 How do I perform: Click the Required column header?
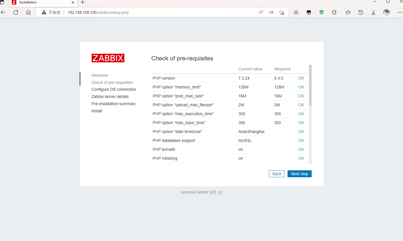click(282, 69)
